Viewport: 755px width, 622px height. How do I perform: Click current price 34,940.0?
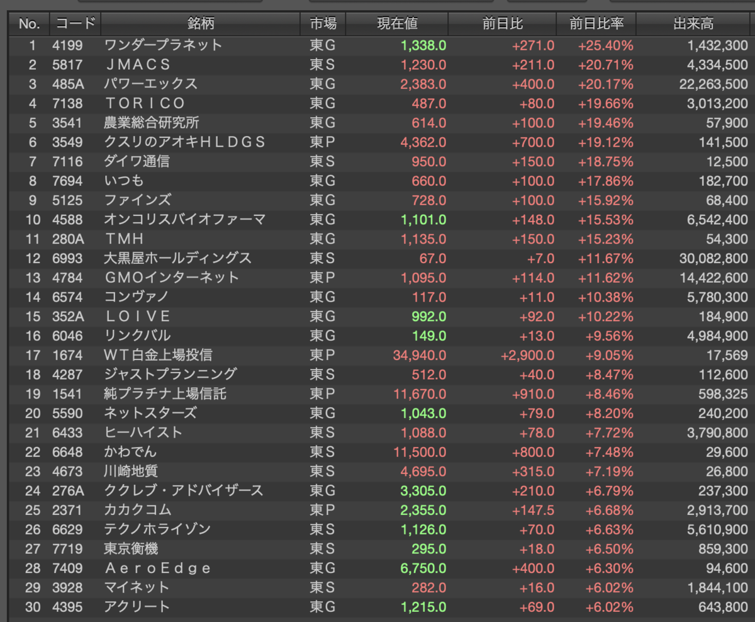coord(420,355)
